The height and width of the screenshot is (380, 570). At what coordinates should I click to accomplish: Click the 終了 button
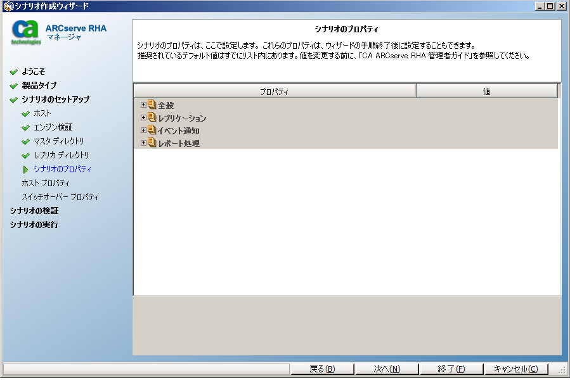tap(451, 369)
